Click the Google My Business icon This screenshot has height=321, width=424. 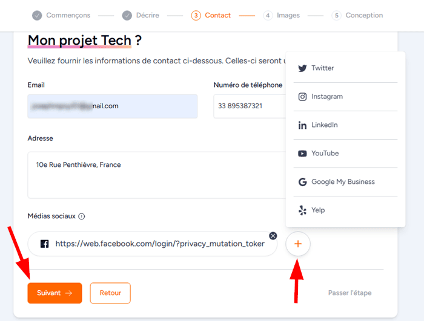(302, 182)
